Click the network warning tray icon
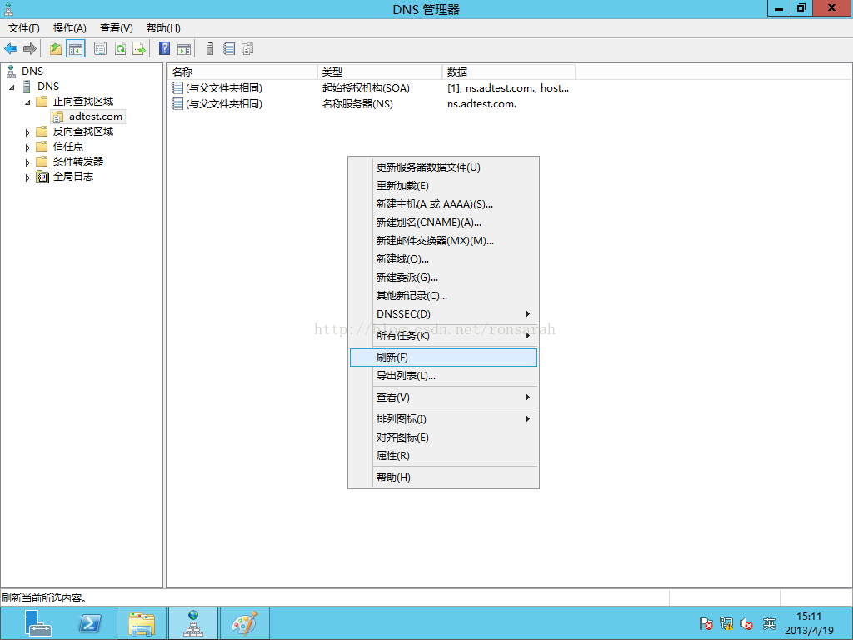The height and width of the screenshot is (640, 853). point(726,623)
